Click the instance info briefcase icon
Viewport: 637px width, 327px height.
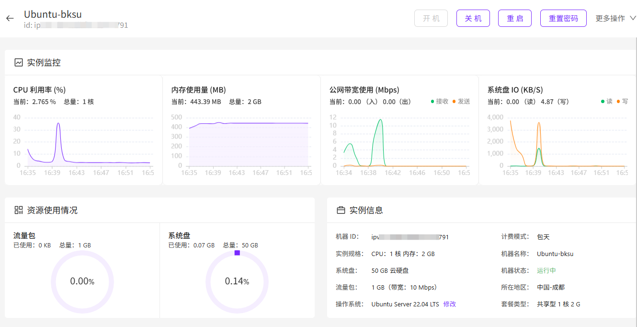point(341,210)
